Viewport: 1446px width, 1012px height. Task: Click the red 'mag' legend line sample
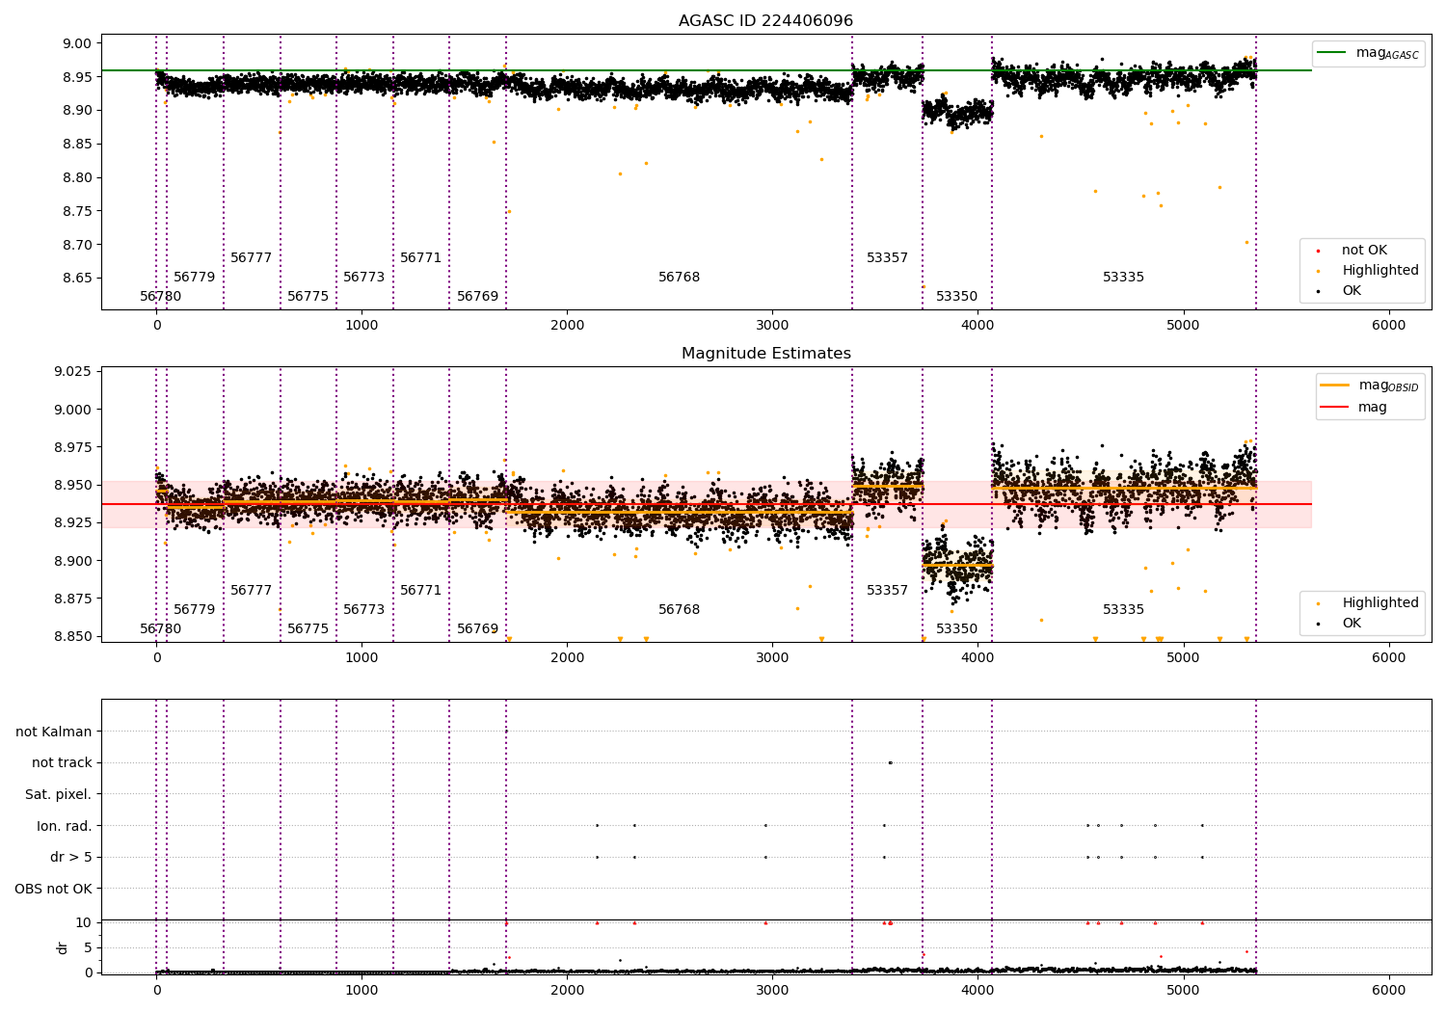(1334, 407)
